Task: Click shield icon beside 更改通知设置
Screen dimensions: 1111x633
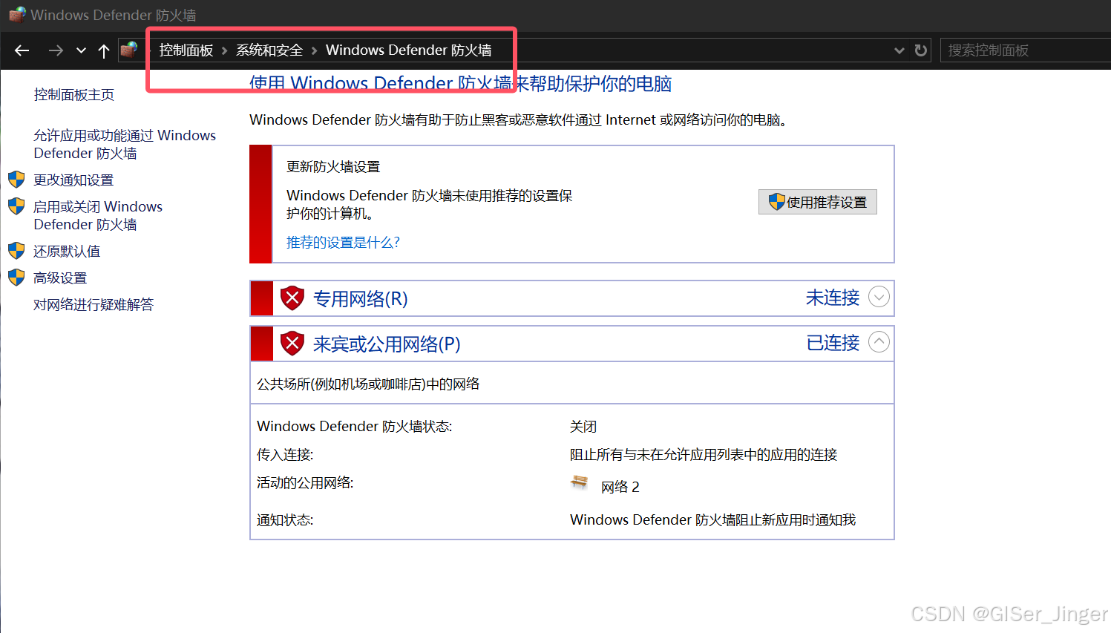Action: point(16,180)
